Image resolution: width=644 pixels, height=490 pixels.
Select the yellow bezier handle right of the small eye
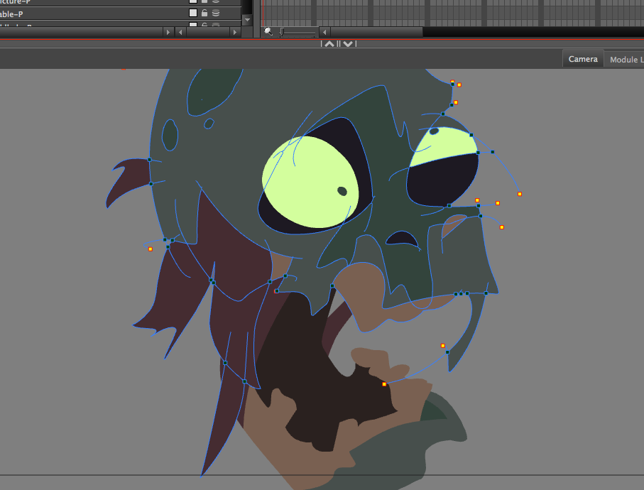520,194
